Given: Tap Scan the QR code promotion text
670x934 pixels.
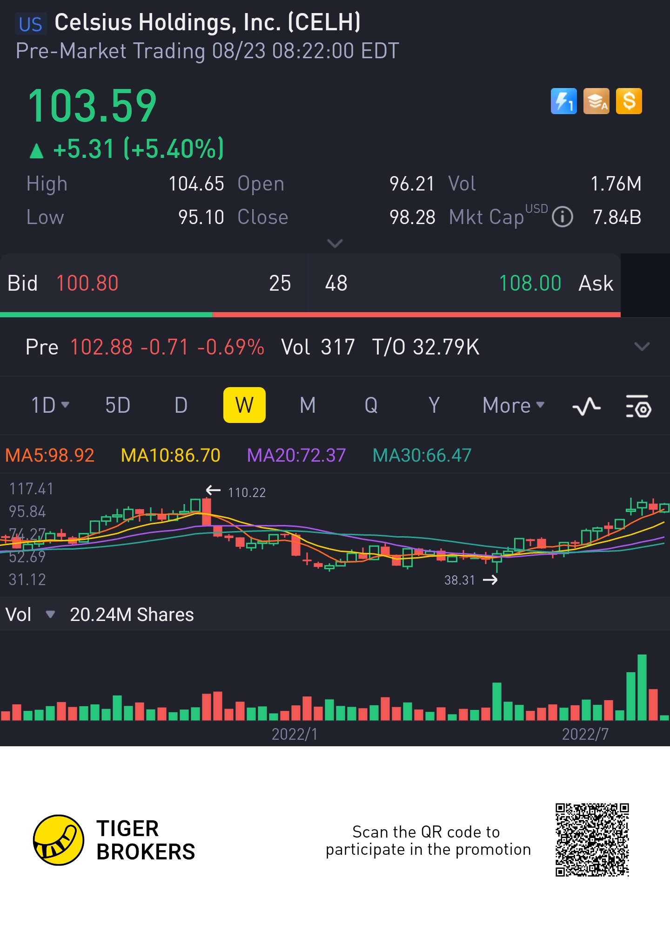Looking at the screenshot, I should [428, 841].
